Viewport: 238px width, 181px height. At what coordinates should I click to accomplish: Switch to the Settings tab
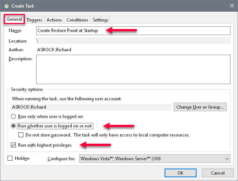click(x=100, y=20)
